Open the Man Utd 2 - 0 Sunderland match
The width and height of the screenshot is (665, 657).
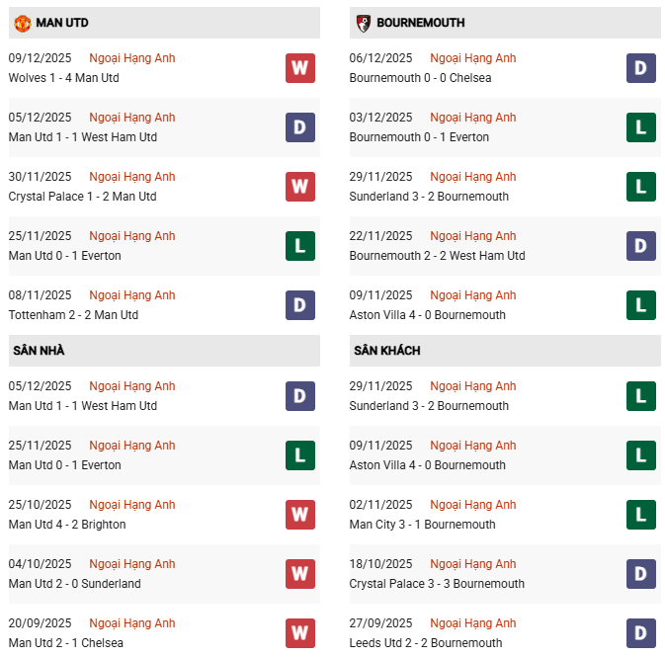click(75, 584)
